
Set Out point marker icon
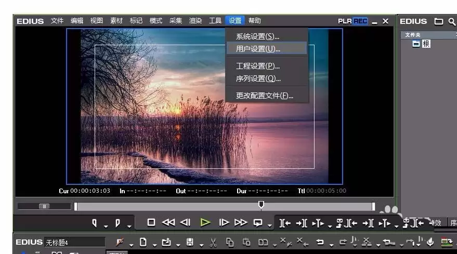tap(117, 223)
